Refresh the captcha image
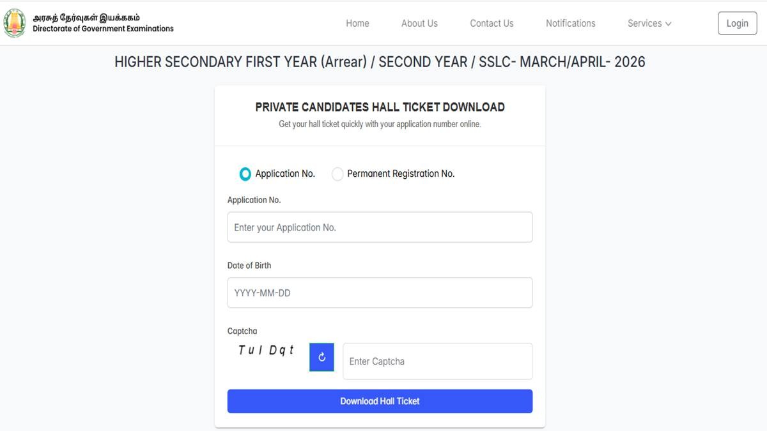The width and height of the screenshot is (767, 431). click(x=322, y=358)
